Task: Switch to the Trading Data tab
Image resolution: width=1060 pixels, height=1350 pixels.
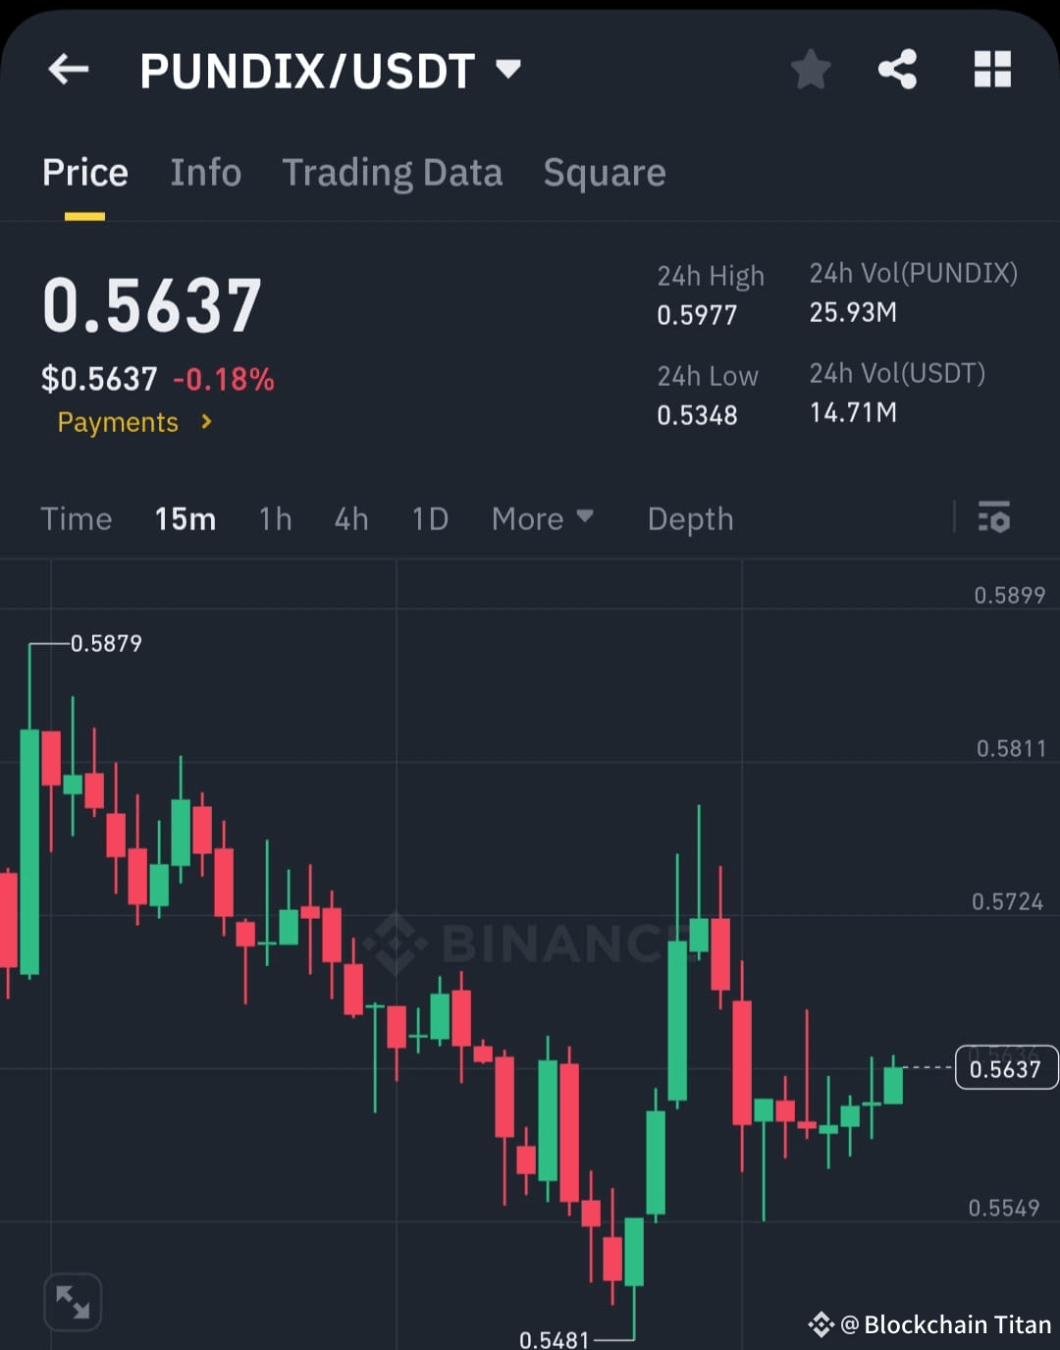Action: pyautogui.click(x=393, y=172)
